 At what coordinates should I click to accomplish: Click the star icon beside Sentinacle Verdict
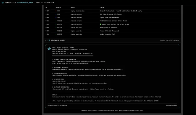point(49,40)
